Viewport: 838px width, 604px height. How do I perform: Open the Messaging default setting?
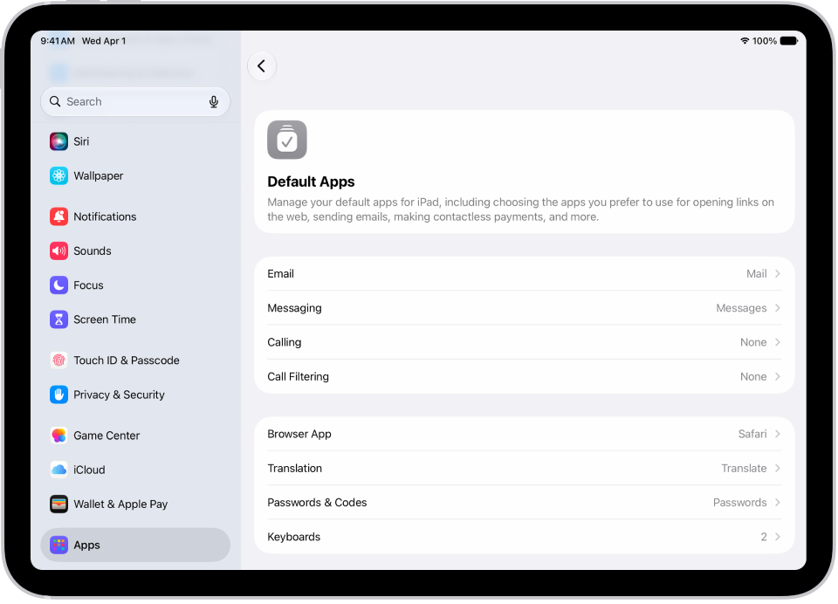click(x=525, y=308)
